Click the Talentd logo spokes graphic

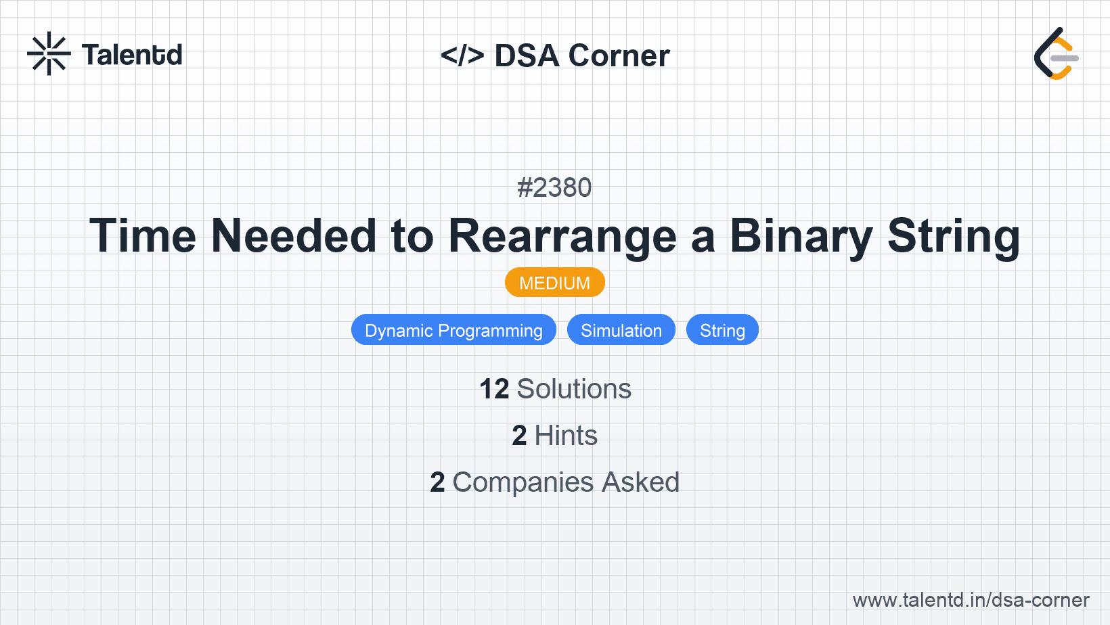48,53
